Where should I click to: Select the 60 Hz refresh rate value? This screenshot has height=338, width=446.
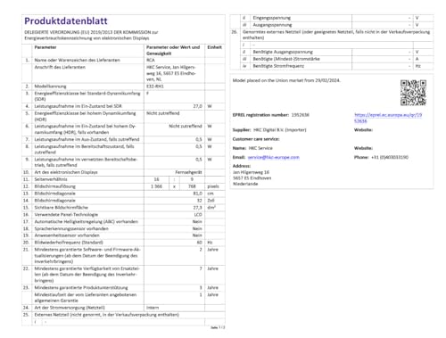click(200, 243)
